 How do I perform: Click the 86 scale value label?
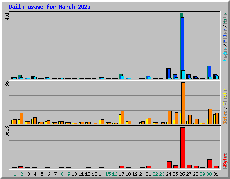(x=7, y=84)
